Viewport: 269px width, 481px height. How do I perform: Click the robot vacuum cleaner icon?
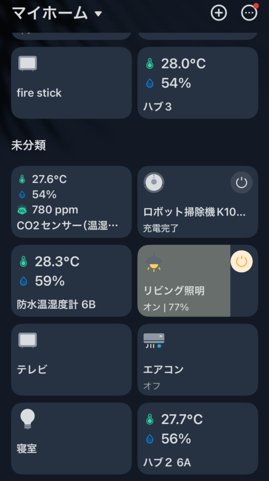click(x=154, y=182)
